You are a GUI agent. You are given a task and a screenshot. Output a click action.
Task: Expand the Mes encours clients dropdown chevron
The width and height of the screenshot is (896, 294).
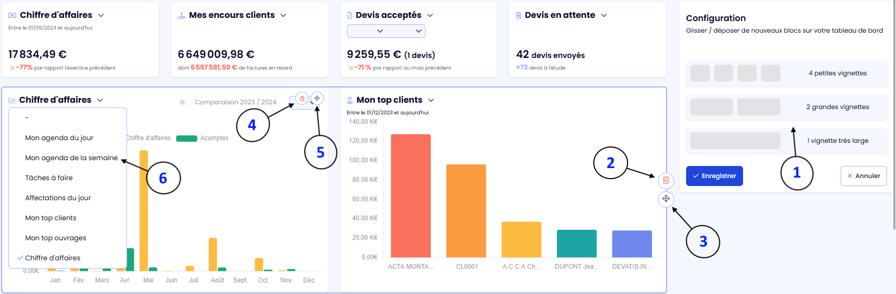(x=283, y=15)
